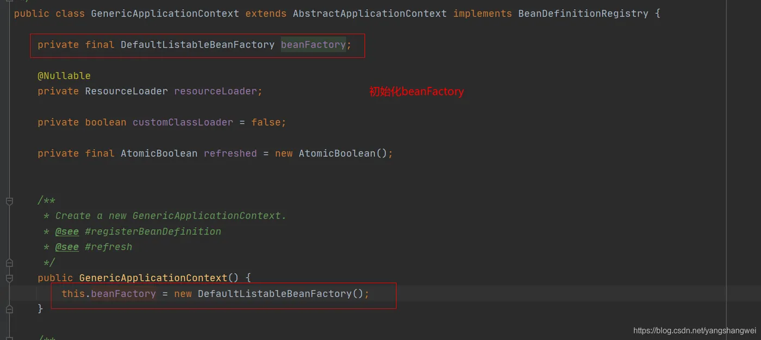The image size is (761, 340).
Task: Click the red 初始化beanFactory annotation text
Action: point(417,92)
